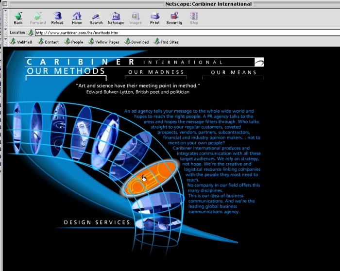
Task: Open the Search toolbar icon
Action: pos(96,18)
